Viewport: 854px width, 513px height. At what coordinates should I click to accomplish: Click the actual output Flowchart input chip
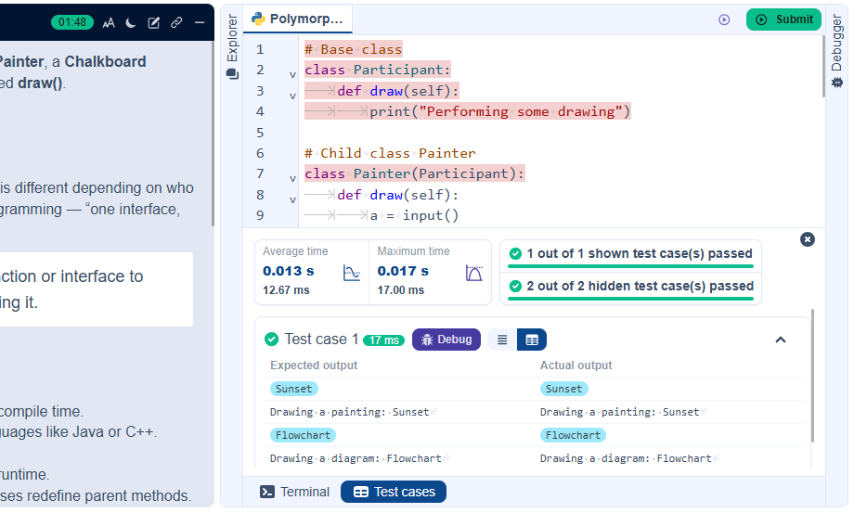[x=573, y=435]
